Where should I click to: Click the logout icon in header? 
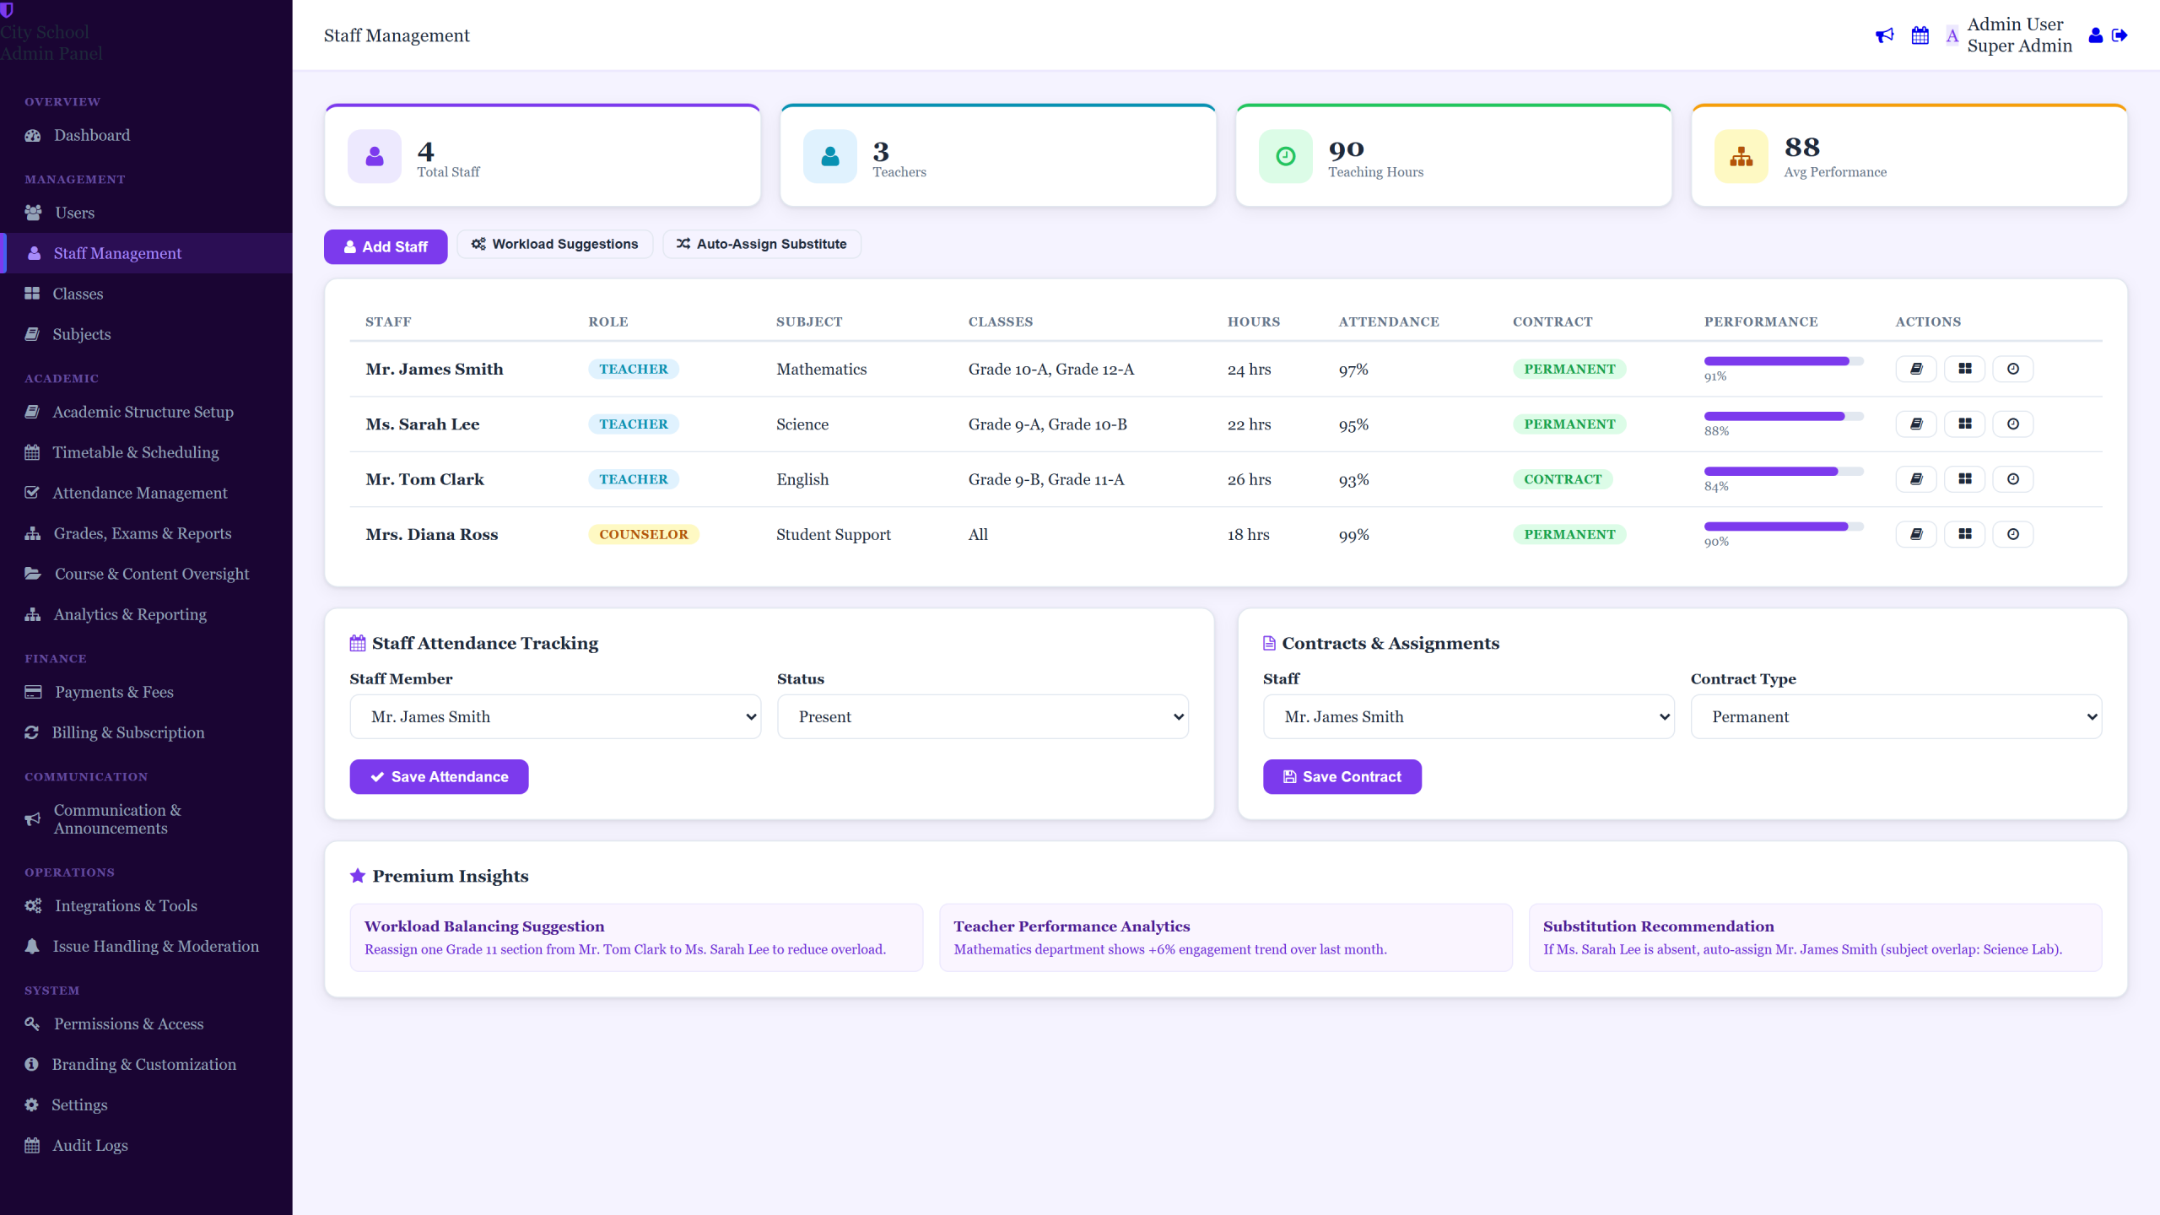pos(2119,35)
